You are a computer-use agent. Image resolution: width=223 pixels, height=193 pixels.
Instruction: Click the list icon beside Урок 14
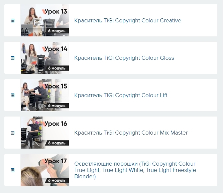(x=13, y=58)
